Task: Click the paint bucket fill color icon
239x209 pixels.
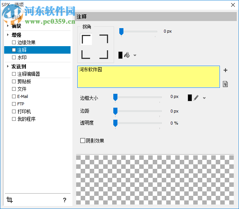Action: tap(127, 55)
